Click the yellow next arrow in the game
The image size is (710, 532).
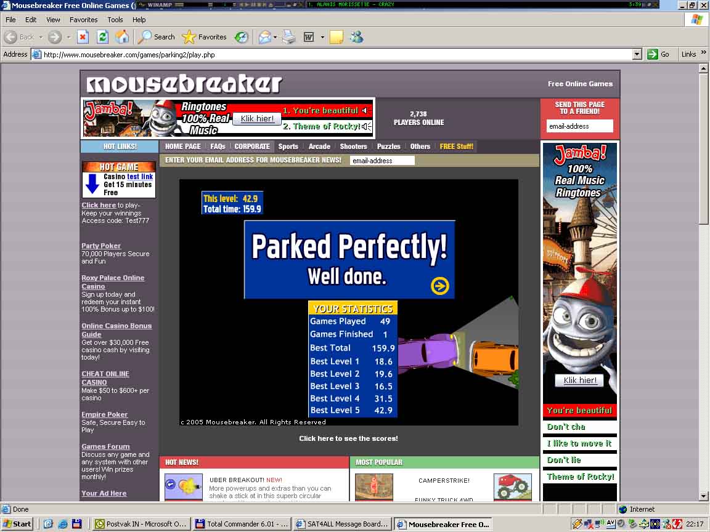point(439,286)
